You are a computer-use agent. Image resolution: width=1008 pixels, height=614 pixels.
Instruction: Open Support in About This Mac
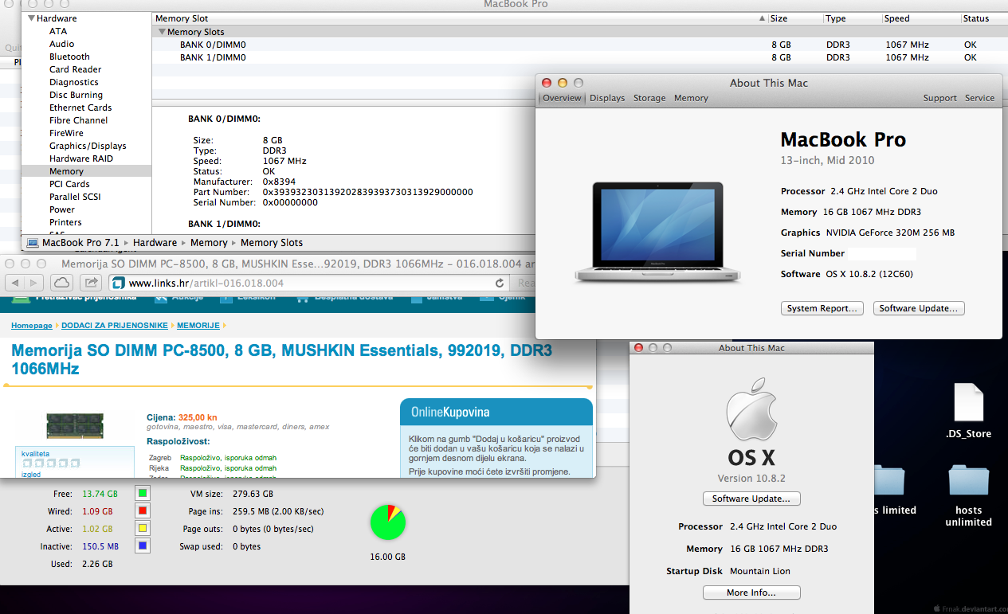(940, 98)
